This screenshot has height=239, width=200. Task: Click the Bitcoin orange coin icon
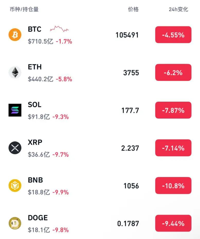(15, 35)
